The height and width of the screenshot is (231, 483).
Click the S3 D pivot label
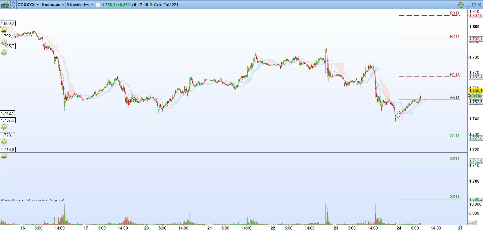[x=454, y=197]
